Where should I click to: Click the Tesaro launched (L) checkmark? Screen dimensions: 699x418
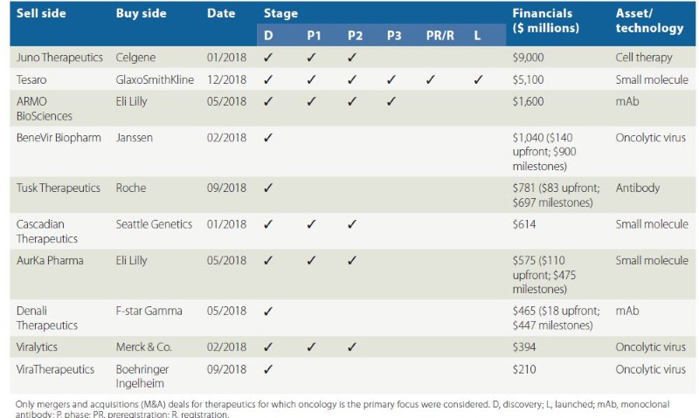point(477,79)
